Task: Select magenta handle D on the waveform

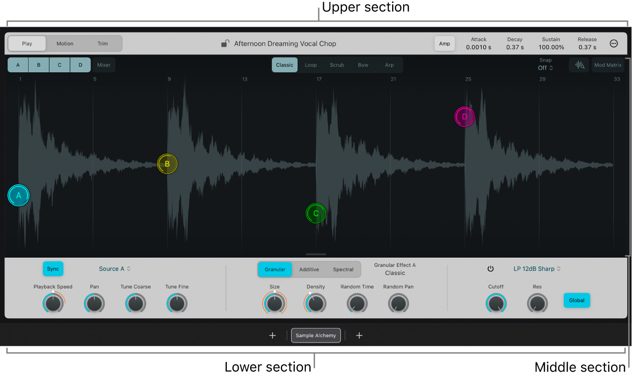Action: pos(464,116)
